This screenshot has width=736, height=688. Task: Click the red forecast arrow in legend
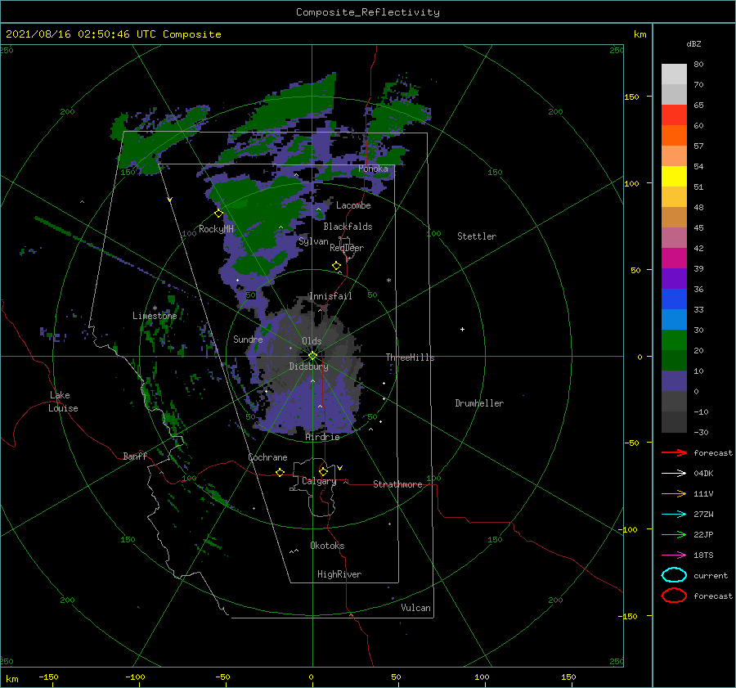click(x=674, y=452)
